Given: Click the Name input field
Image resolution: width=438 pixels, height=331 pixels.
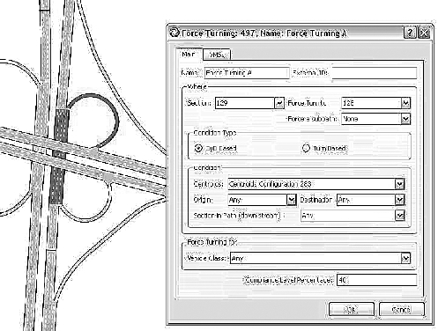Looking at the screenshot, I should coord(247,73).
